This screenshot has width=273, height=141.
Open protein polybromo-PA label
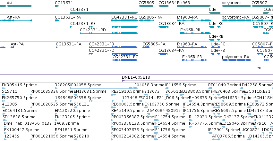click(235, 57)
